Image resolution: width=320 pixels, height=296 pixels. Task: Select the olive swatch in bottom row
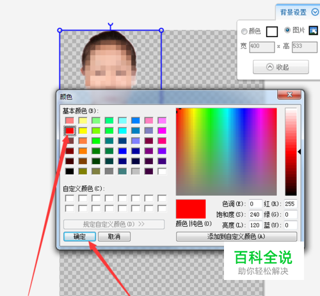tap(83, 171)
